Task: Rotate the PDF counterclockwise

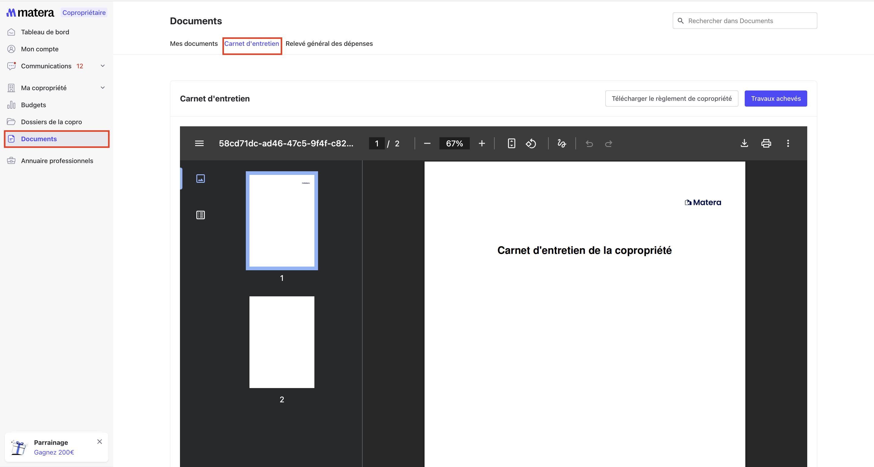Action: [x=531, y=143]
